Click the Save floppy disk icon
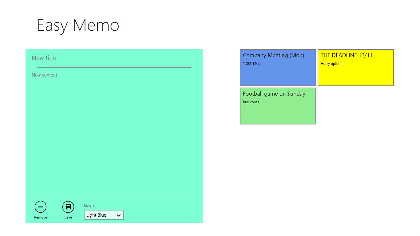 coord(68,207)
